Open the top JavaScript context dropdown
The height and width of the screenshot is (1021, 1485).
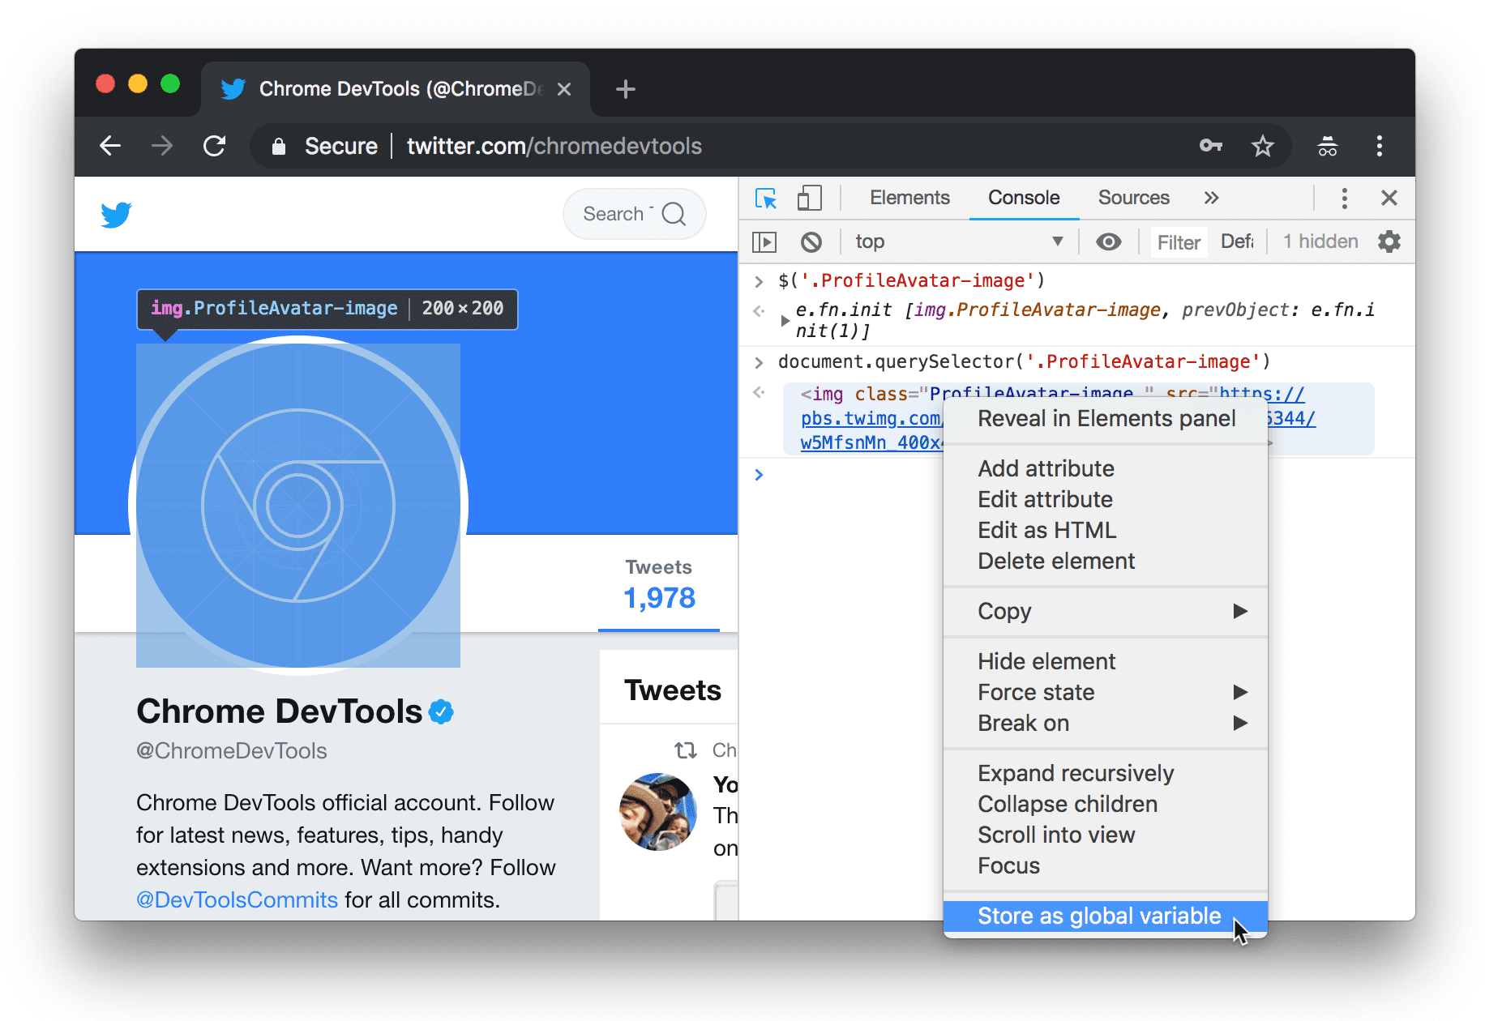tap(958, 242)
